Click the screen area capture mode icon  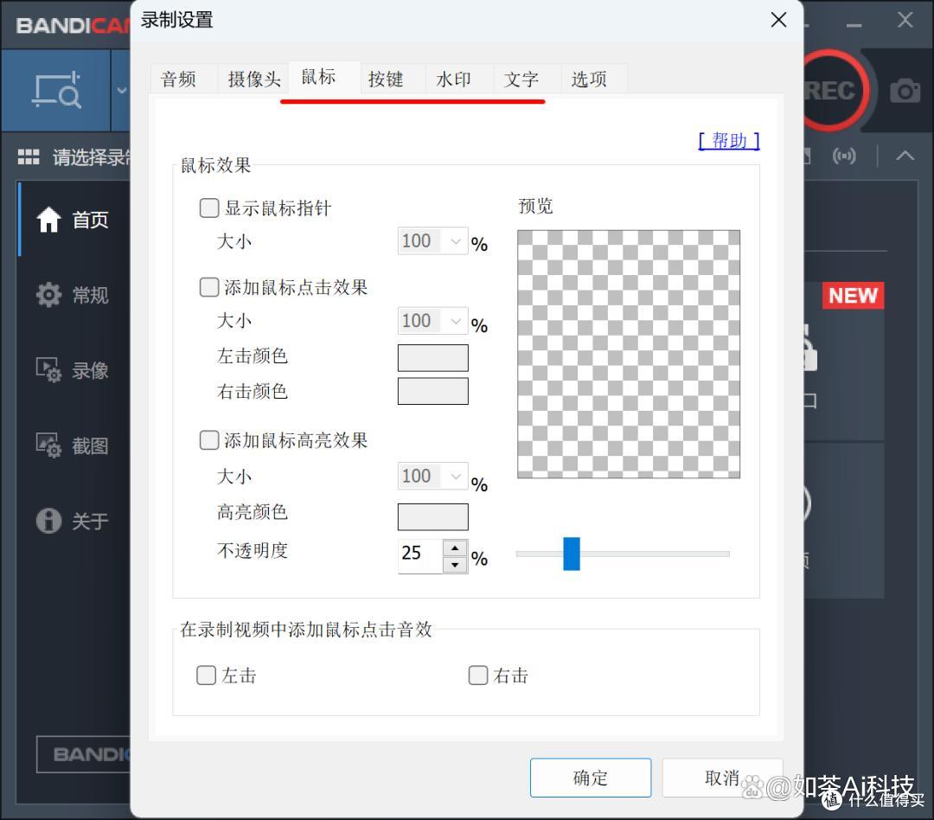pos(56,90)
